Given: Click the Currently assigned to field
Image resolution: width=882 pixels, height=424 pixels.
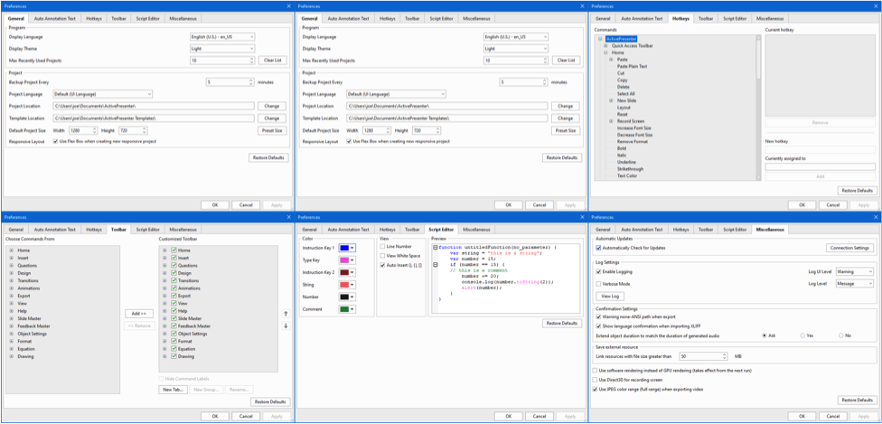Looking at the screenshot, I should (x=820, y=166).
